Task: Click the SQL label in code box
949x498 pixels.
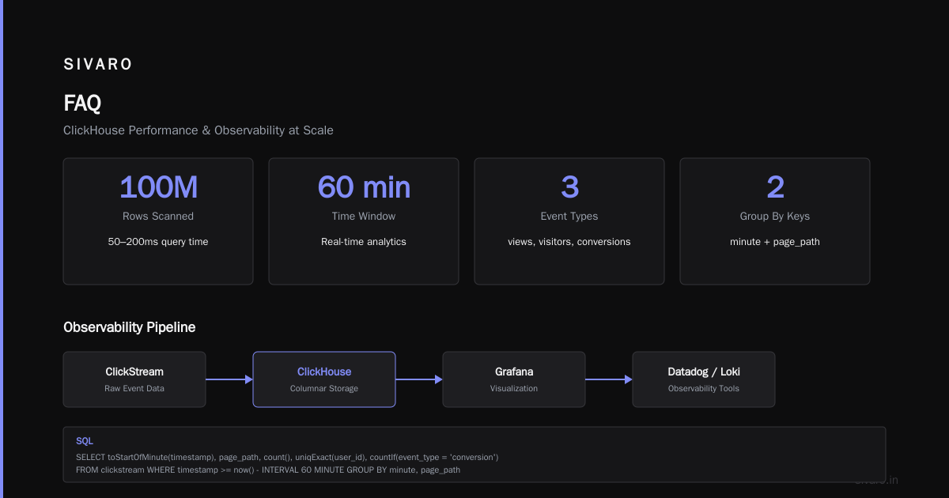Action: tap(85, 441)
